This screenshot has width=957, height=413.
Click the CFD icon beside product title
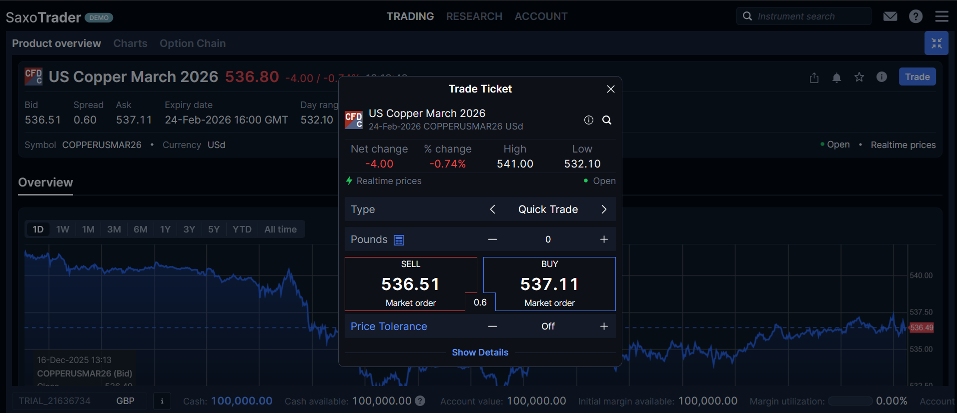click(34, 76)
